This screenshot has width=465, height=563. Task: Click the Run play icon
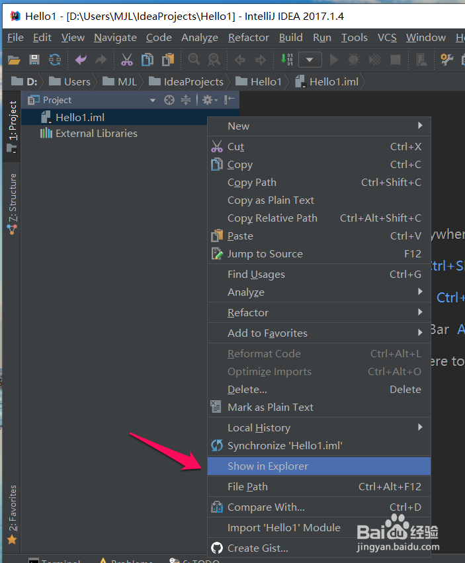point(334,60)
